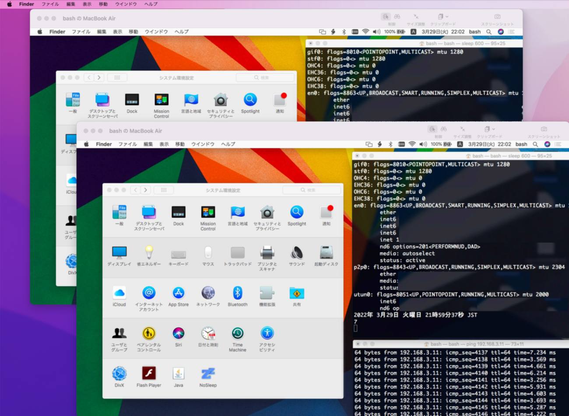Image resolution: width=569 pixels, height=416 pixels.
Task: Open input source 'A' menu in front remote menu bar
Action: (460, 144)
